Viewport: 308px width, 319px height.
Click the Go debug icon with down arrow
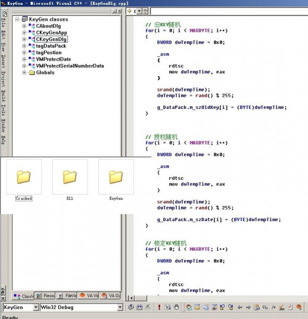[168, 307]
